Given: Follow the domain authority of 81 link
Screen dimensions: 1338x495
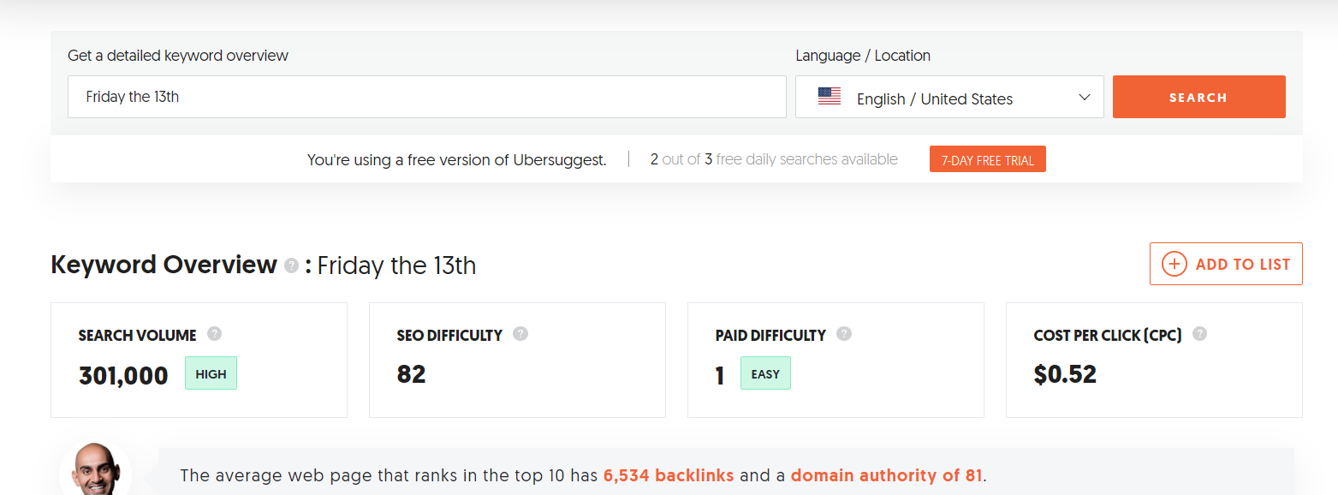Looking at the screenshot, I should [886, 475].
